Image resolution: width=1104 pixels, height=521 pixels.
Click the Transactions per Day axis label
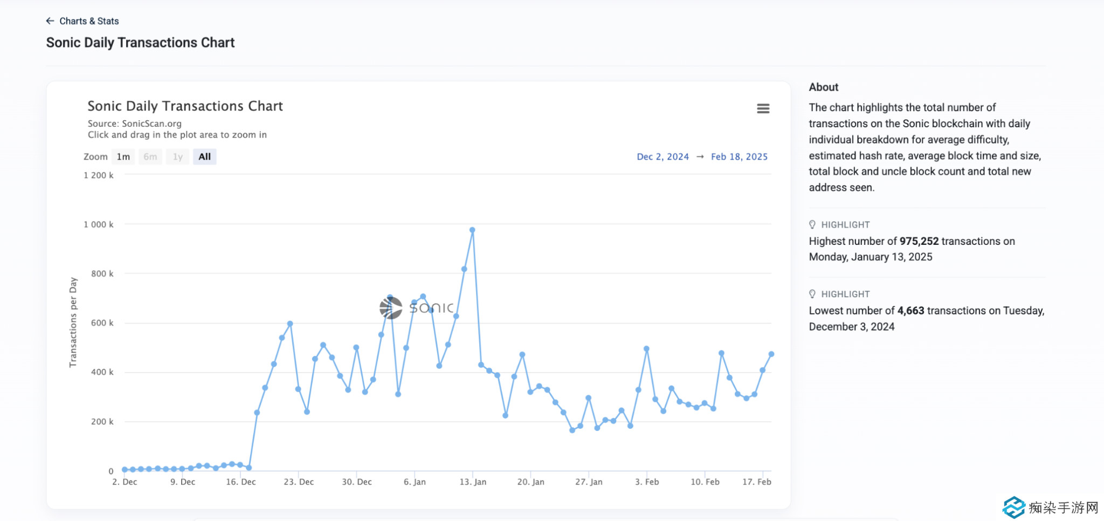(73, 323)
